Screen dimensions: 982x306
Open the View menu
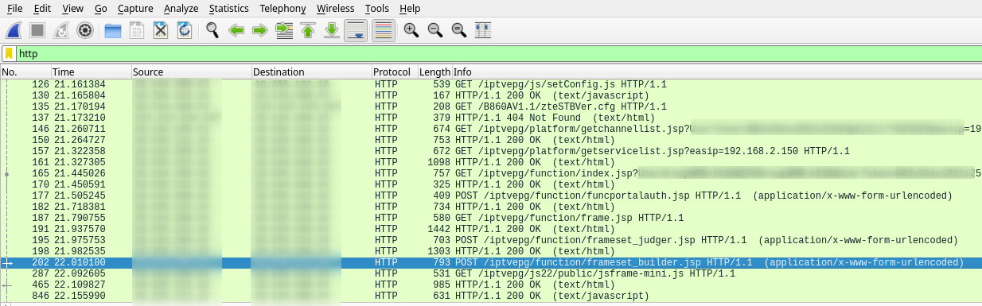pyautogui.click(x=72, y=8)
